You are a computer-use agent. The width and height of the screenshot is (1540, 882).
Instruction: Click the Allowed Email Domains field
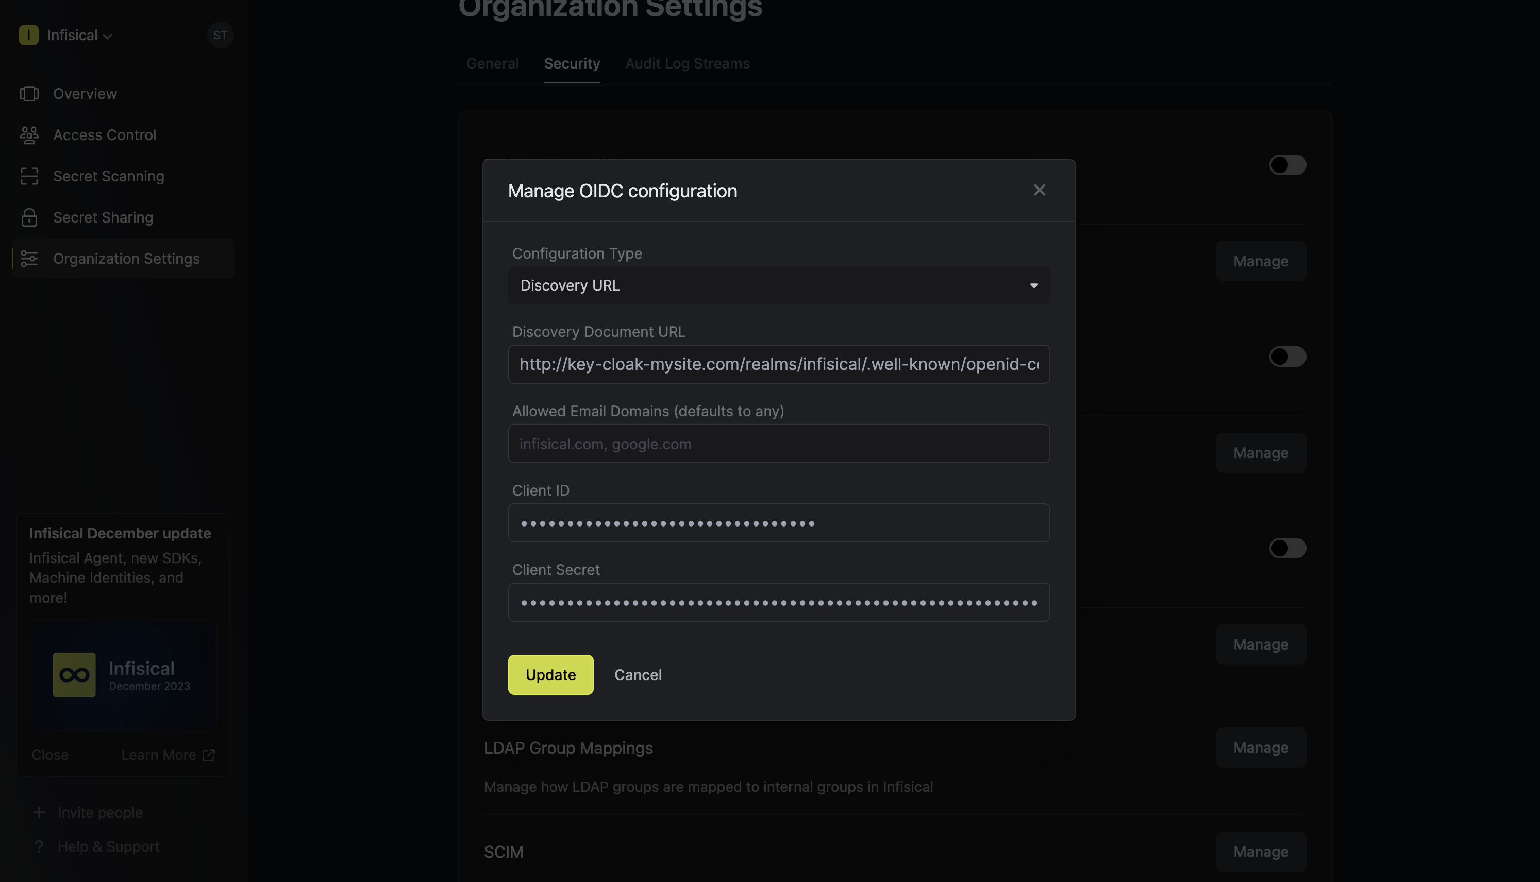click(778, 444)
